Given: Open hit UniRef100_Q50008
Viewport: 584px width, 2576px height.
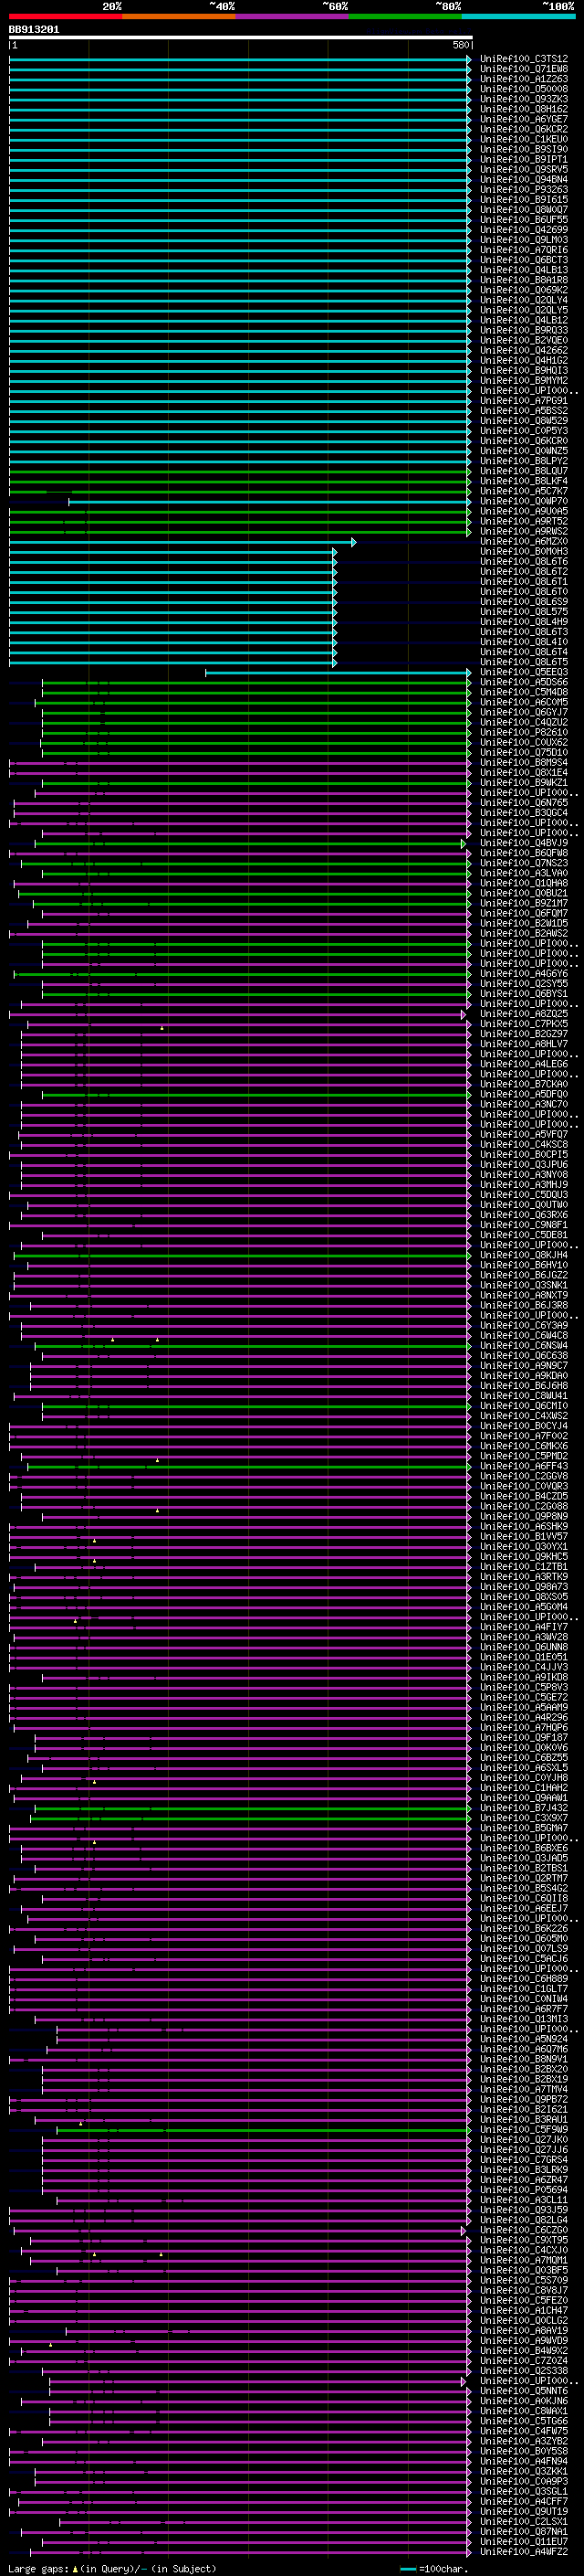Looking at the screenshot, I should (x=524, y=89).
